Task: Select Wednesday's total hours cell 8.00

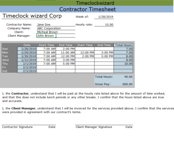Action: tap(124, 60)
